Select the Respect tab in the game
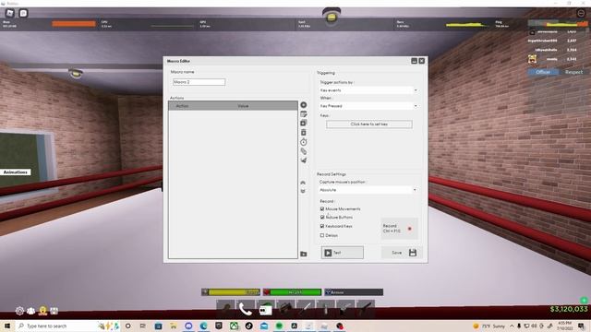 [573, 72]
